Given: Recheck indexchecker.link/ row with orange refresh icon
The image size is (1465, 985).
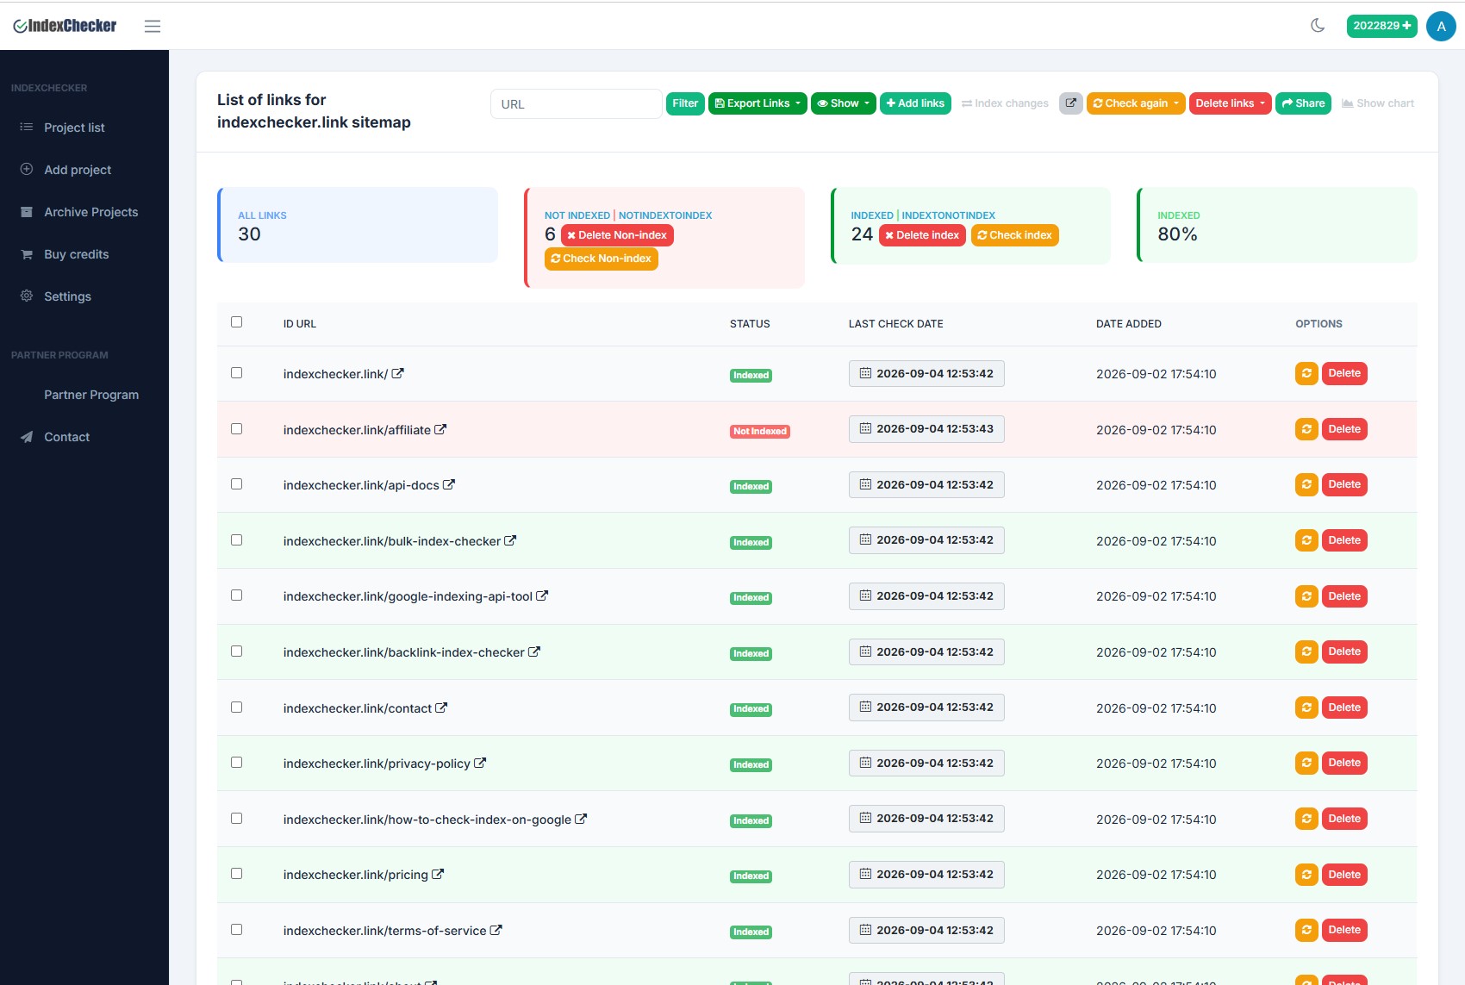Looking at the screenshot, I should pyautogui.click(x=1306, y=373).
